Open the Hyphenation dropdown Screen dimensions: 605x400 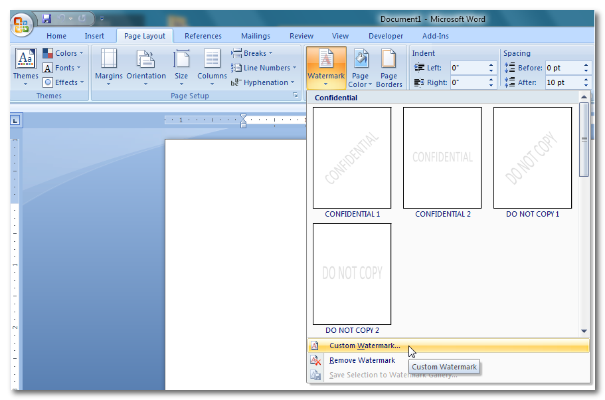point(264,82)
